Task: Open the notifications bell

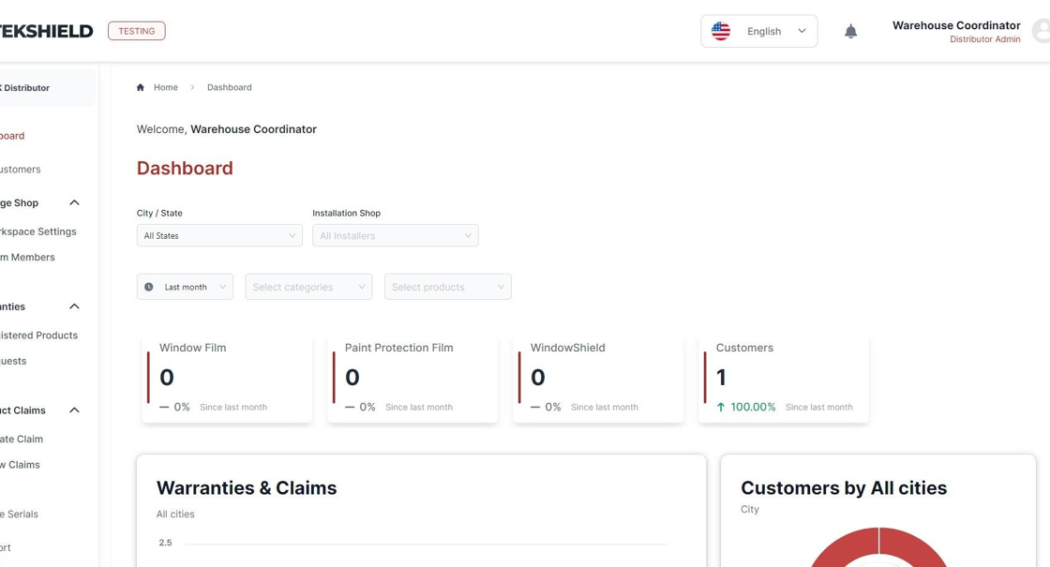Action: click(850, 32)
